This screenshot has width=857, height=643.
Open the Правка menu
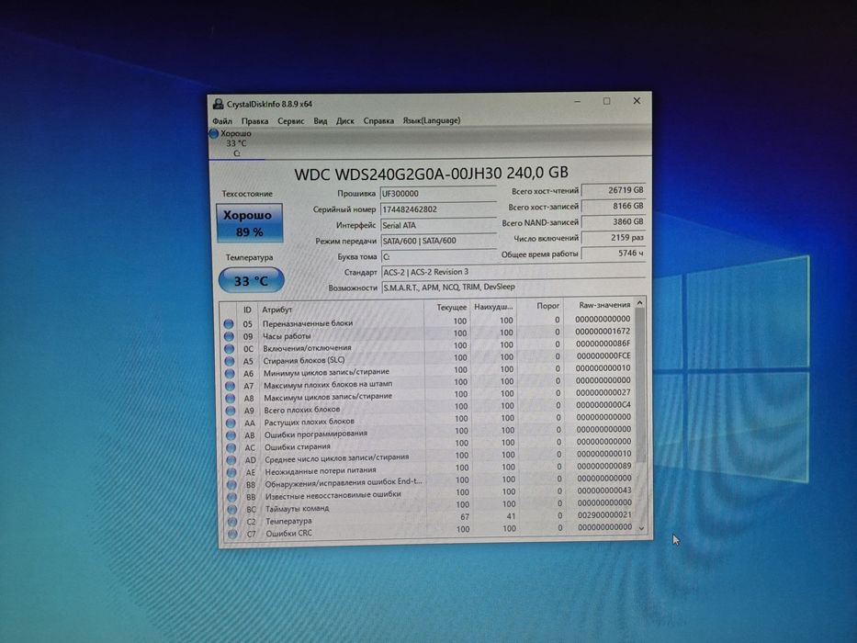pyautogui.click(x=254, y=121)
